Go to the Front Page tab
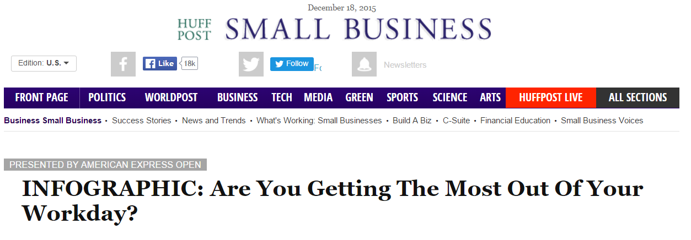 (42, 97)
